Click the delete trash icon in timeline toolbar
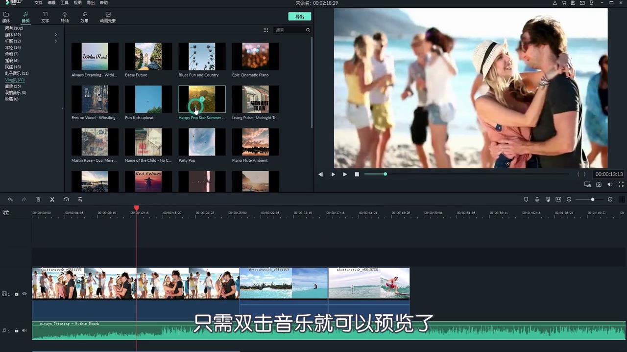 pyautogui.click(x=38, y=199)
